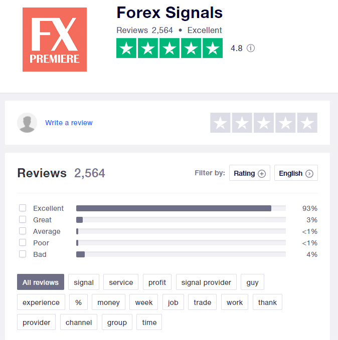Click the green five-star rating graphic
Viewport: 338px width, 340px height.
coord(170,48)
